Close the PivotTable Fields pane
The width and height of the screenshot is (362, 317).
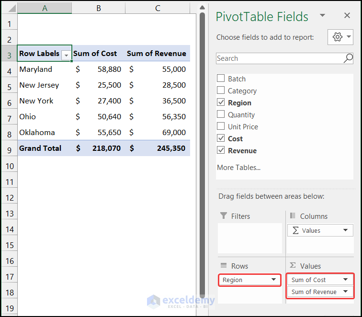pyautogui.click(x=347, y=16)
